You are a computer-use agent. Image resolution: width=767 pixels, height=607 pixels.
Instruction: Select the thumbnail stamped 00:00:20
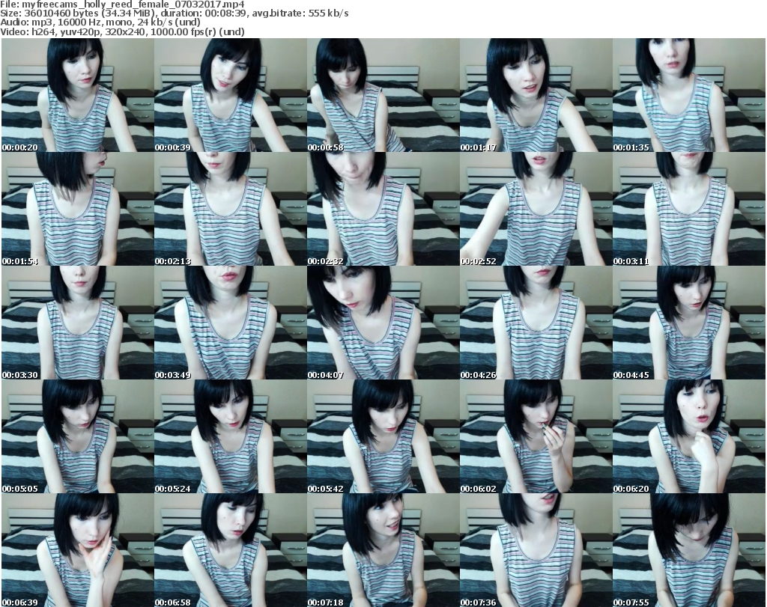coord(78,95)
